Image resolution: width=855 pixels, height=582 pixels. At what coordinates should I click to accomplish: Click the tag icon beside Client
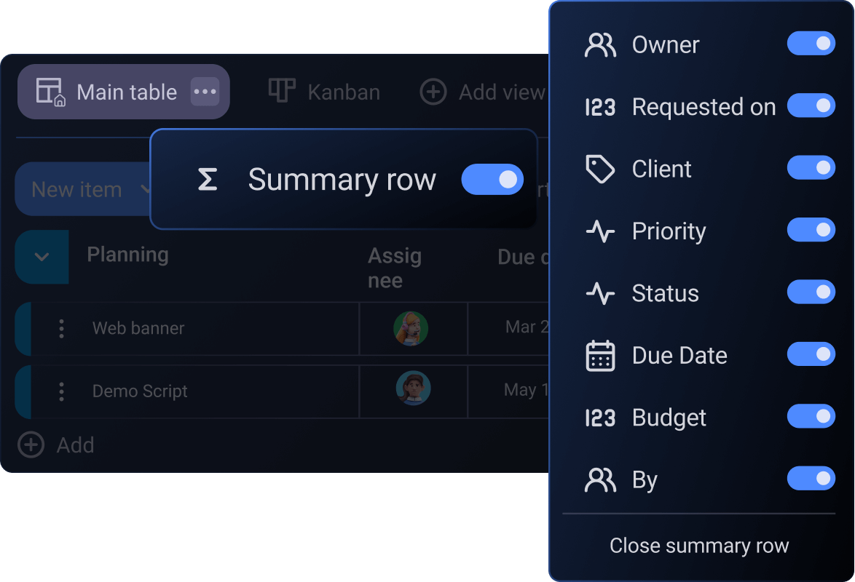600,170
